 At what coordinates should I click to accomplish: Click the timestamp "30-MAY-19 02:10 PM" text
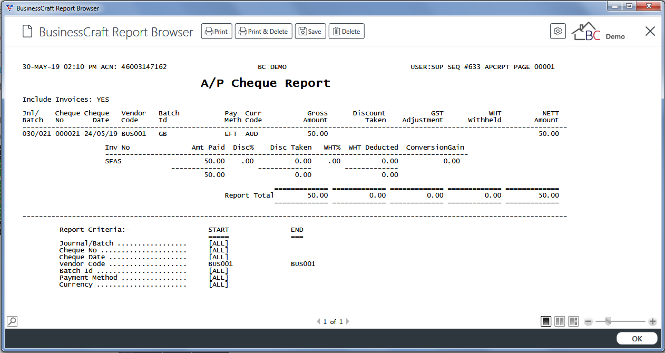60,67
